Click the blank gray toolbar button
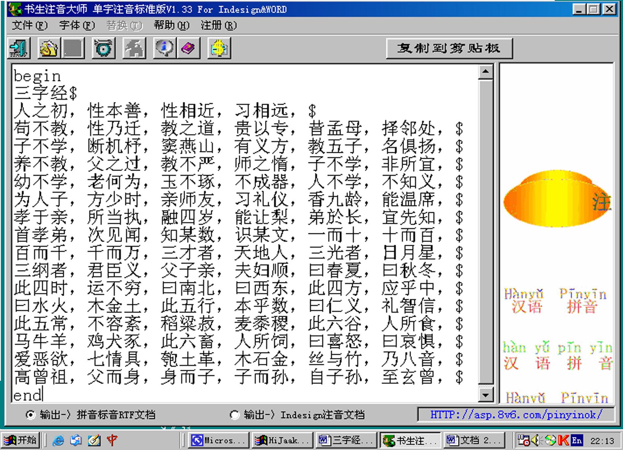The width and height of the screenshot is (623, 450). click(73, 48)
